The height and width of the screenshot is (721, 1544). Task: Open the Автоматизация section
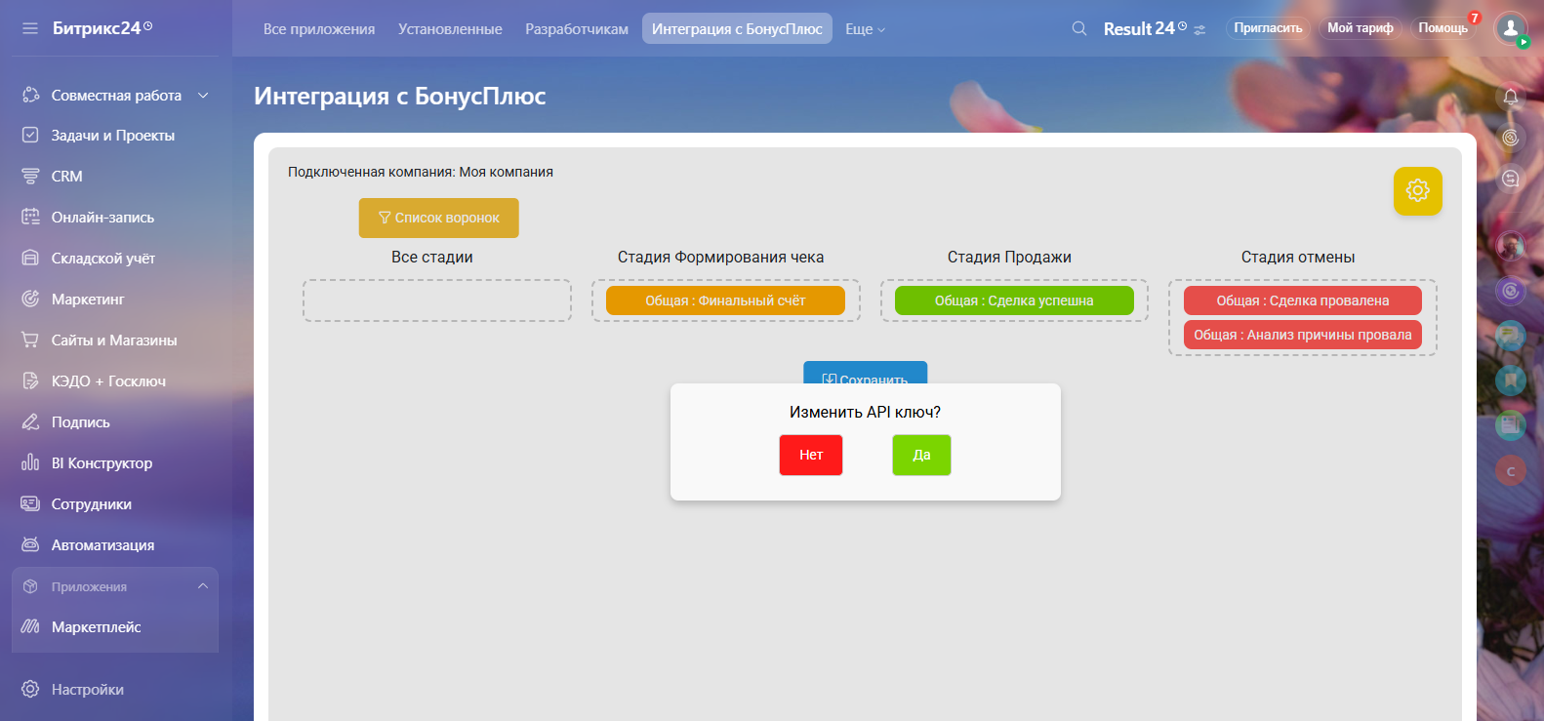102,545
